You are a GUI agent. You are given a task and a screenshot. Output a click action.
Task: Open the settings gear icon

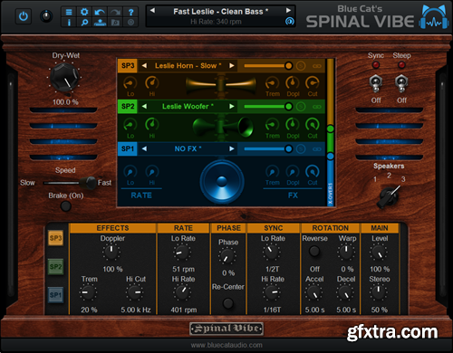click(x=84, y=12)
